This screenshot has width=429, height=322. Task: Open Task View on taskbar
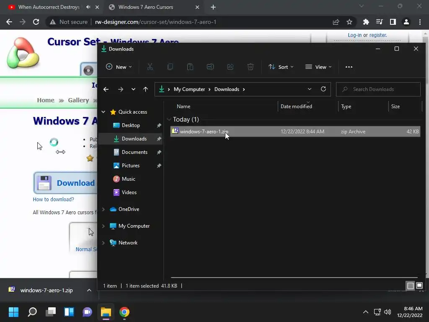(51, 312)
